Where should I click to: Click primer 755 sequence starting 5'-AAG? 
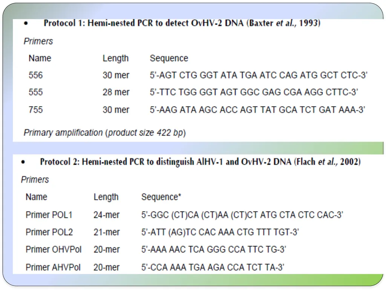point(257,110)
